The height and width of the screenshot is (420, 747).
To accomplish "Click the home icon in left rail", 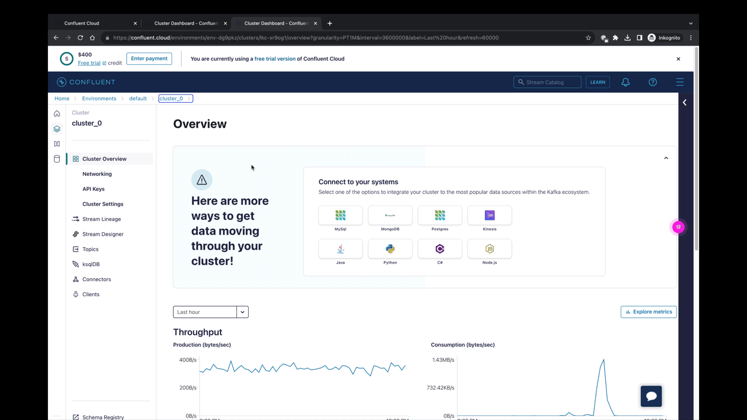I will pyautogui.click(x=57, y=114).
